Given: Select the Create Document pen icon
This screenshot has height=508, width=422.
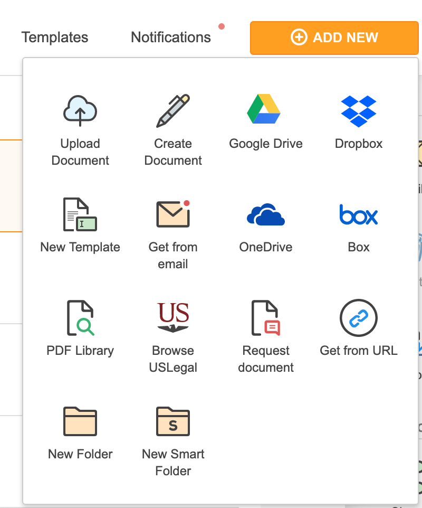Looking at the screenshot, I should pyautogui.click(x=173, y=110).
